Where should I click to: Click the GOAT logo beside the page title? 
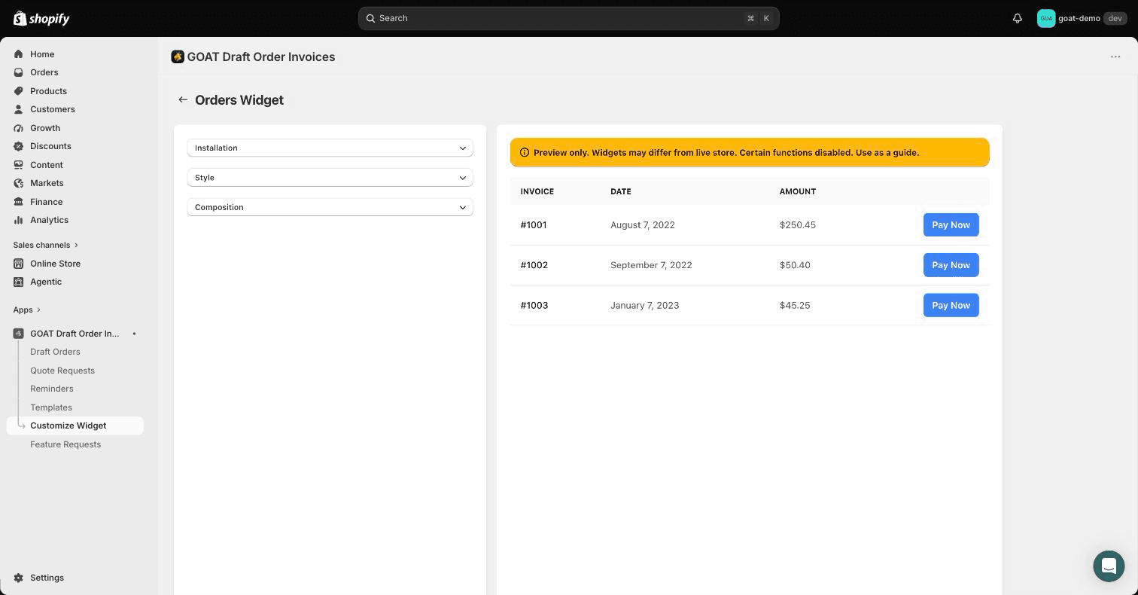pos(178,56)
